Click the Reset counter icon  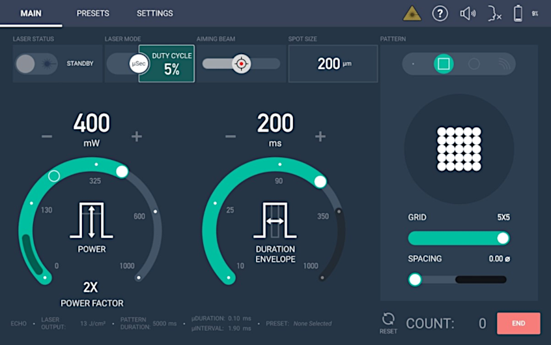coord(388,319)
